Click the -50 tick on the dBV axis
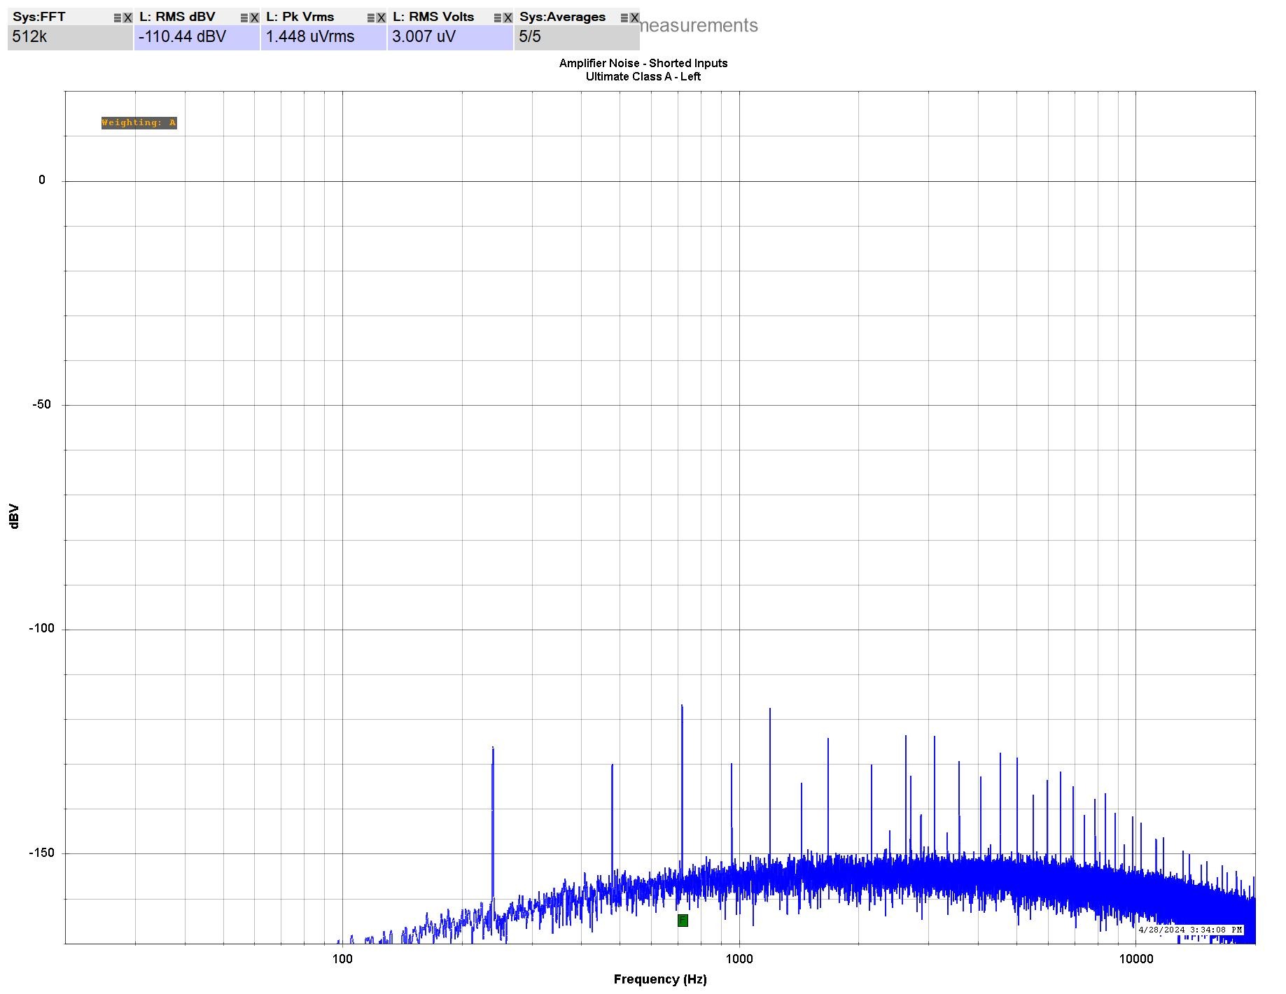Screen dimensions: 1286x994 (41, 404)
